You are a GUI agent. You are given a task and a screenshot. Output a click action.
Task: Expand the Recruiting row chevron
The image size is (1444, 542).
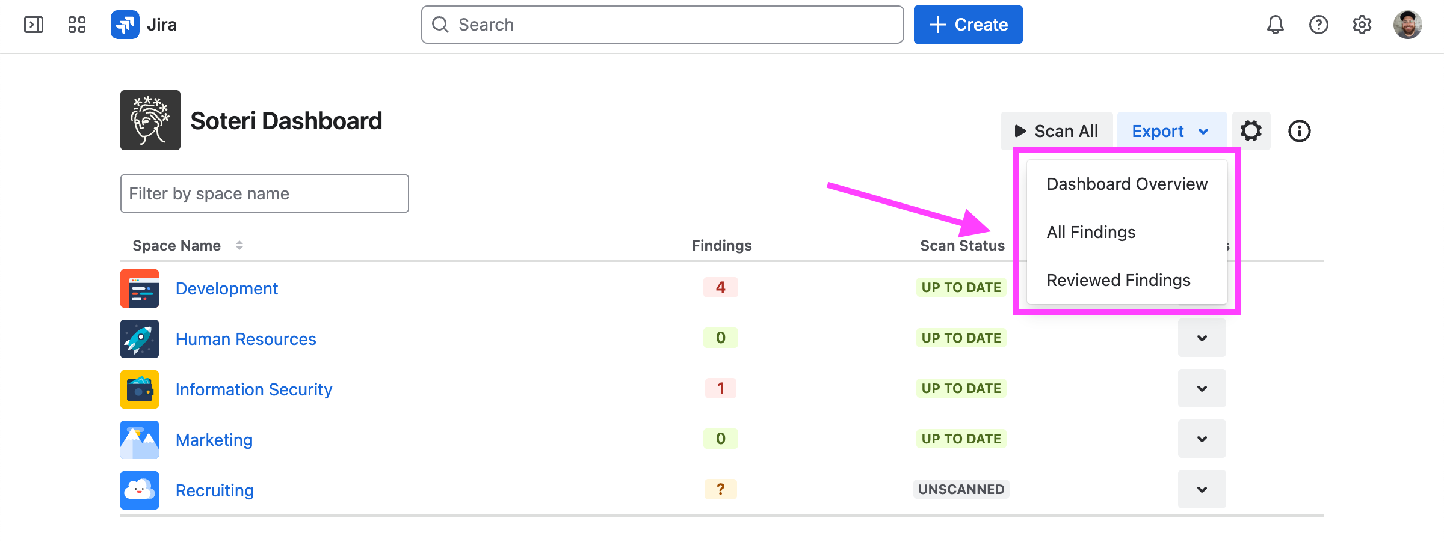click(x=1202, y=489)
